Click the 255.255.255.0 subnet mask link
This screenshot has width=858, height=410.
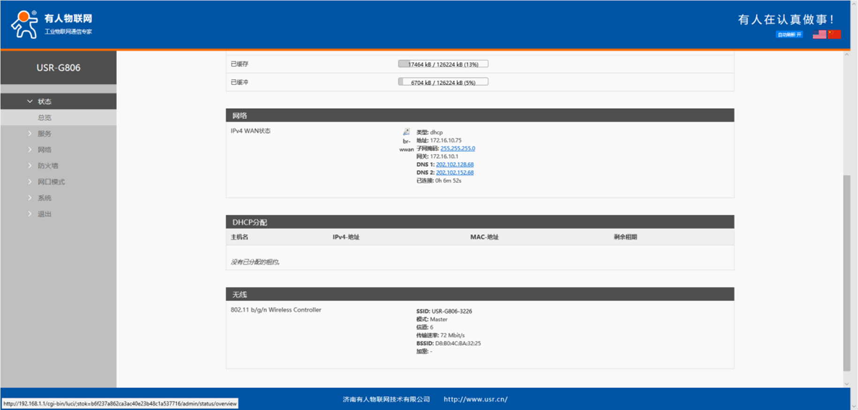[x=457, y=149]
